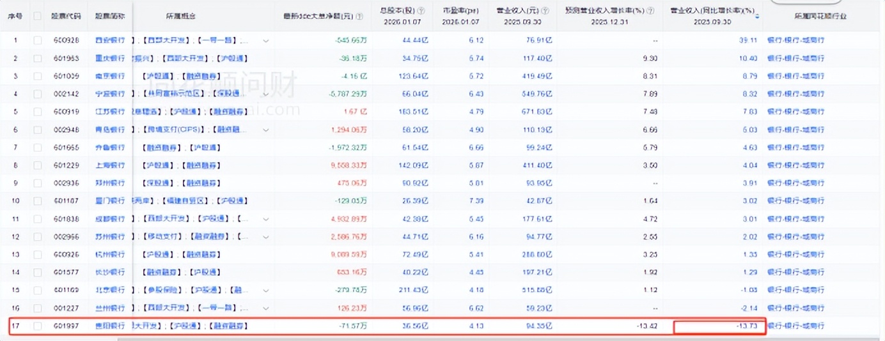Tick the checkbox for row 601229 上海银行
885x341 pixels.
38,165
